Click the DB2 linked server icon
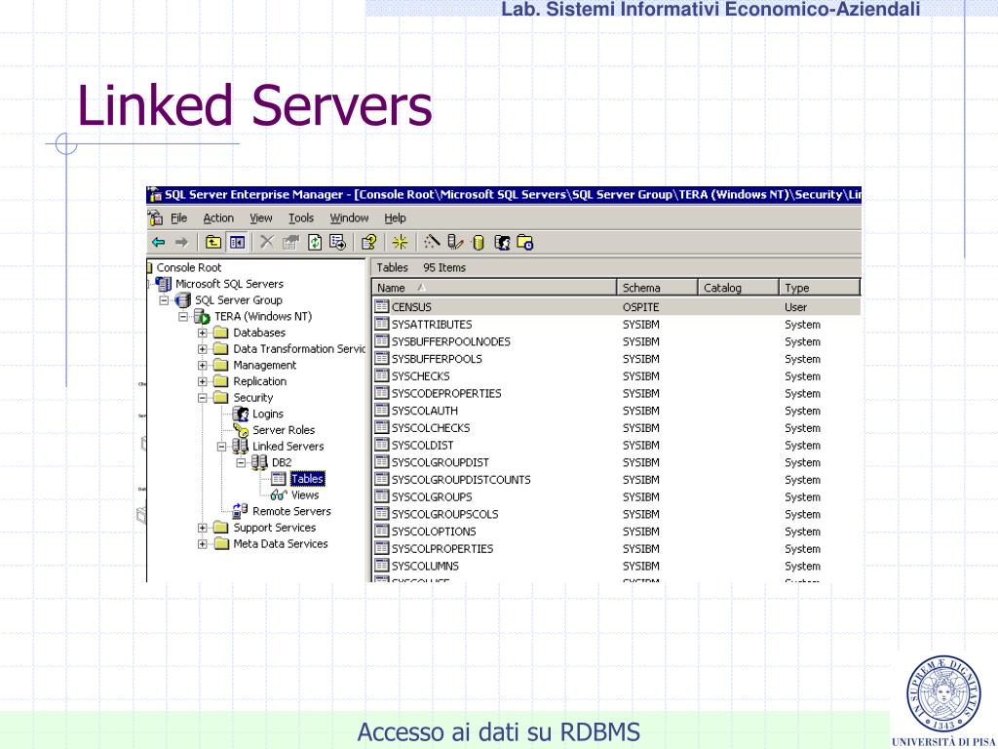998x749 pixels. click(x=259, y=462)
